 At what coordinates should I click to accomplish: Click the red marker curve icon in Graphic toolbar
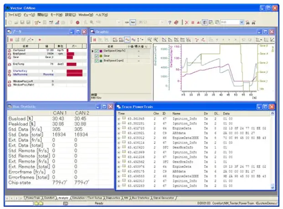[197, 40]
